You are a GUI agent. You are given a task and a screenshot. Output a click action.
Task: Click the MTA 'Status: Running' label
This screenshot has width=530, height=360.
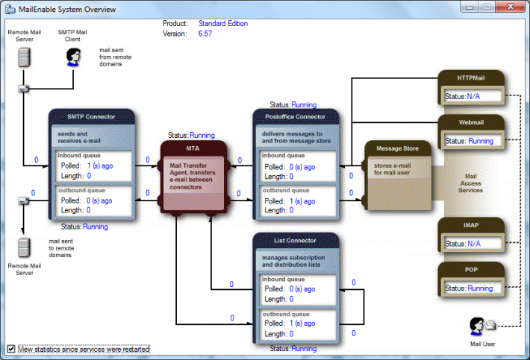point(191,136)
